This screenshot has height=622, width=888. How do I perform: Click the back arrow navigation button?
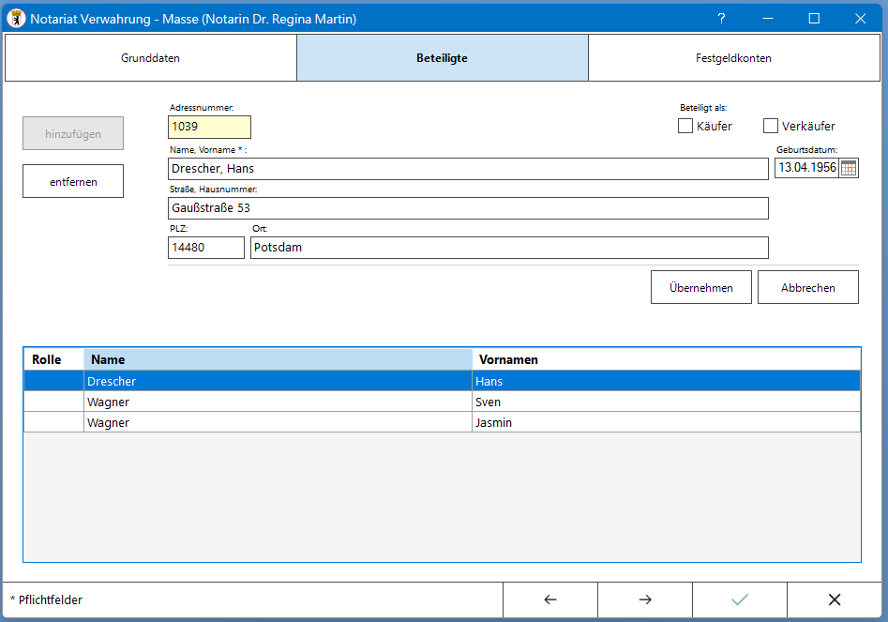[550, 600]
